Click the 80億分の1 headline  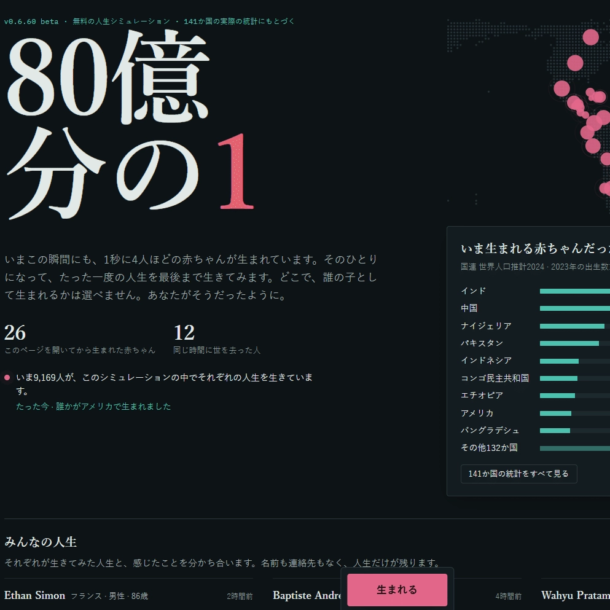point(130,125)
